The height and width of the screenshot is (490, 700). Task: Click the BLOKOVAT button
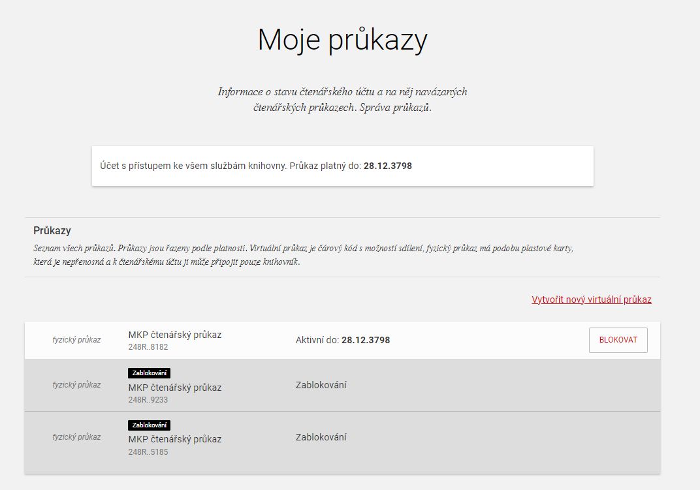(x=618, y=340)
